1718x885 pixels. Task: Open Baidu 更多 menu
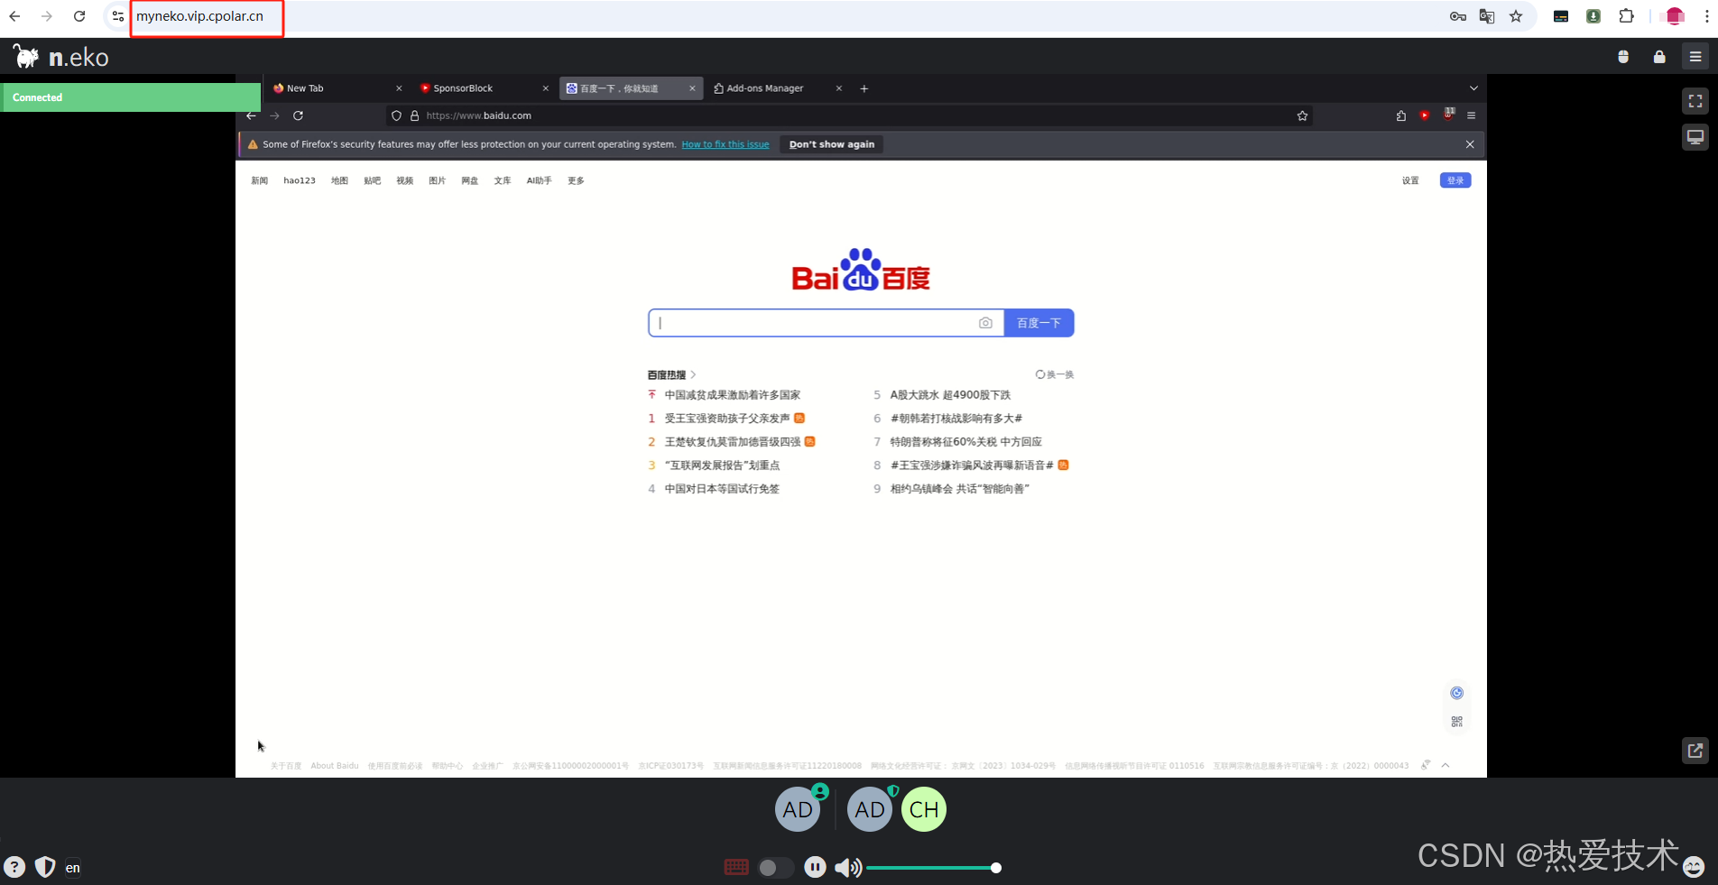576,180
